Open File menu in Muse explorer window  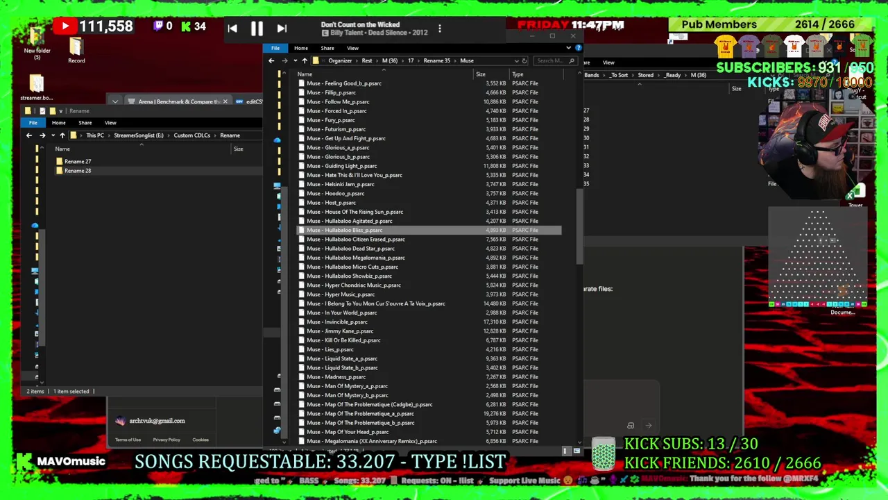coord(275,48)
